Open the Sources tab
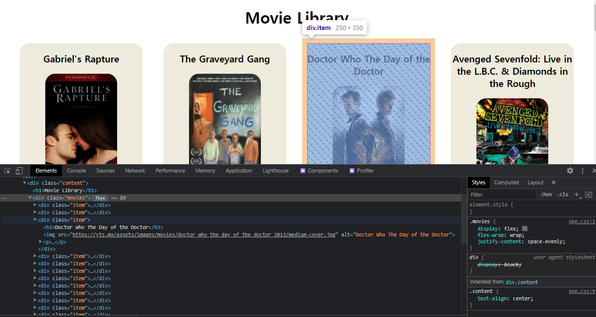 105,171
